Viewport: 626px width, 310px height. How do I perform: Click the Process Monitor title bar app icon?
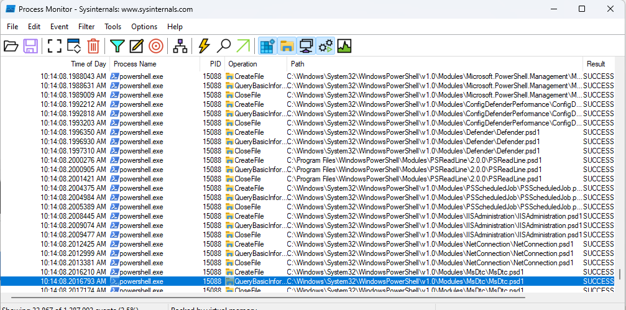11,9
